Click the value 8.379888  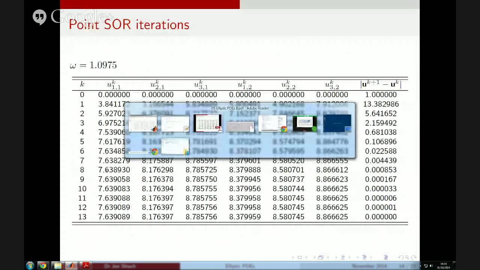point(245,170)
